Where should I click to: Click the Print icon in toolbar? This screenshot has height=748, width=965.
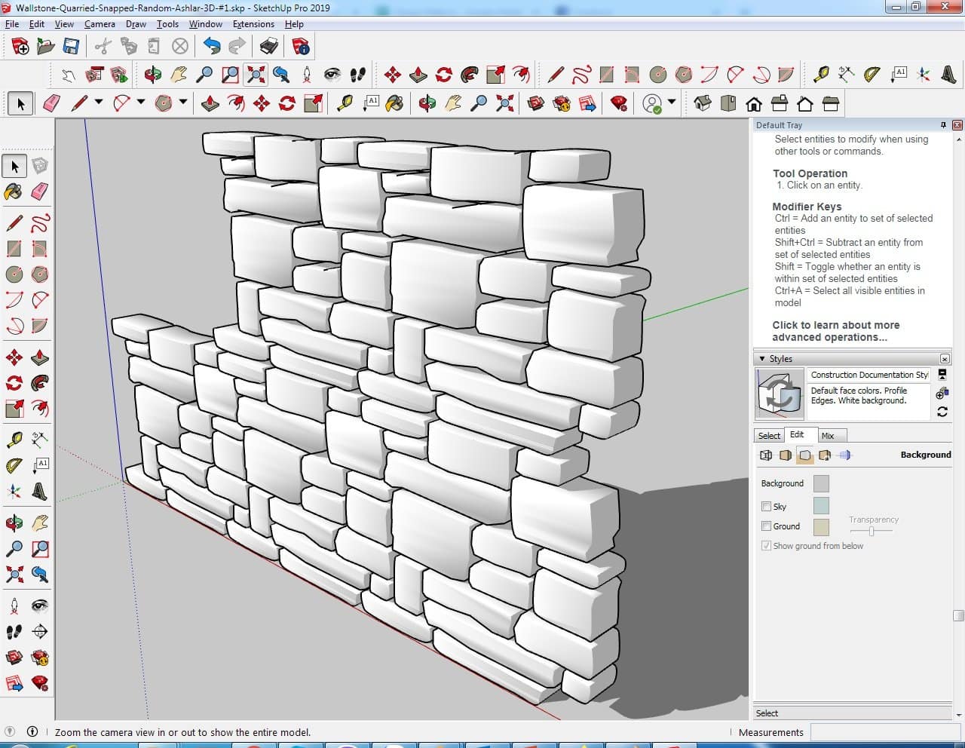268,47
